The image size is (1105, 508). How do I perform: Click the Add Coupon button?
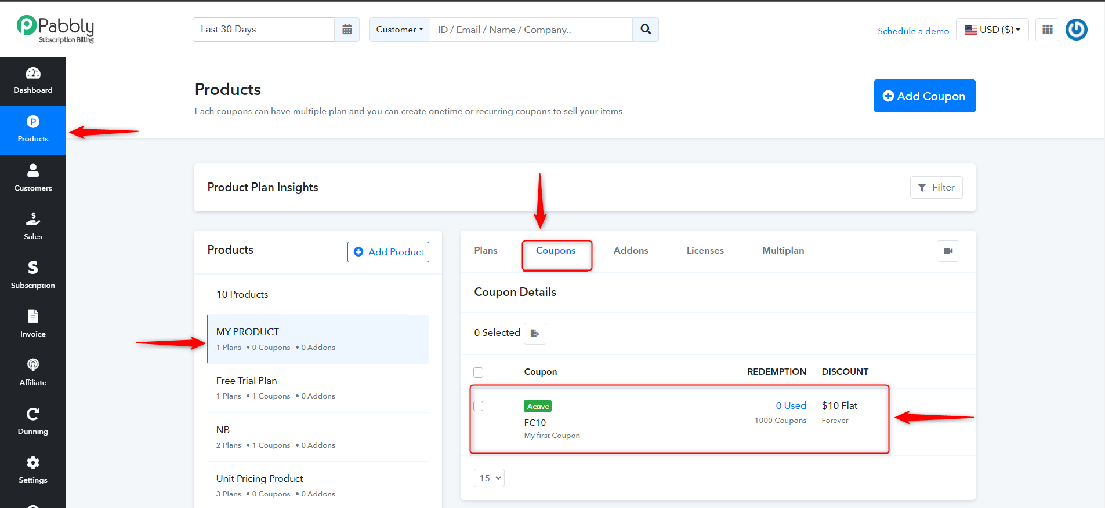pyautogui.click(x=925, y=96)
